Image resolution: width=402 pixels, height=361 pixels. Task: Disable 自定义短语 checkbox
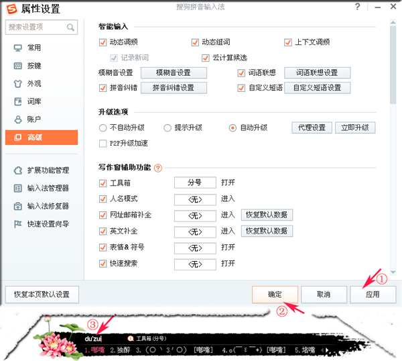click(x=241, y=88)
